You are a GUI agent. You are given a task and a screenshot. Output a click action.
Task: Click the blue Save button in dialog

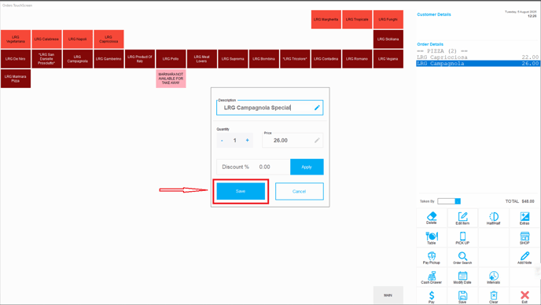[x=241, y=191]
